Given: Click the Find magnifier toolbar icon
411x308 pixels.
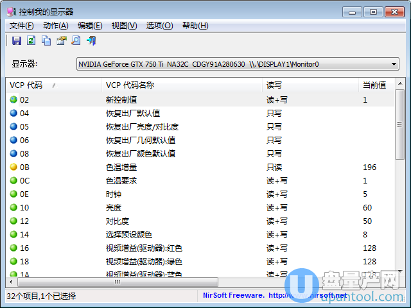Looking at the screenshot, I should point(76,41).
